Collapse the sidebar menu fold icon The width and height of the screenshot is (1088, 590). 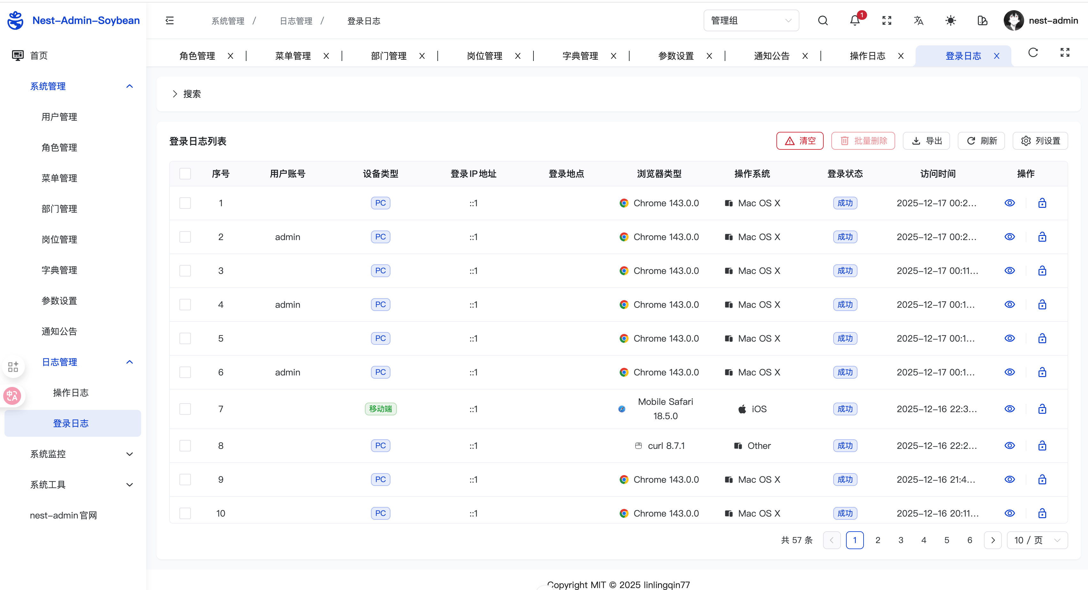click(x=170, y=20)
